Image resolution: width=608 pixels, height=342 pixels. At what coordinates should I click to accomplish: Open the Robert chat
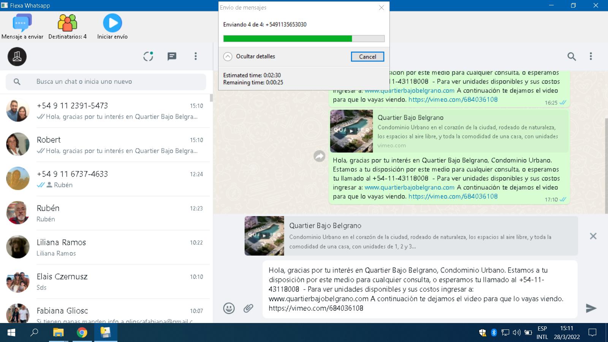point(105,145)
